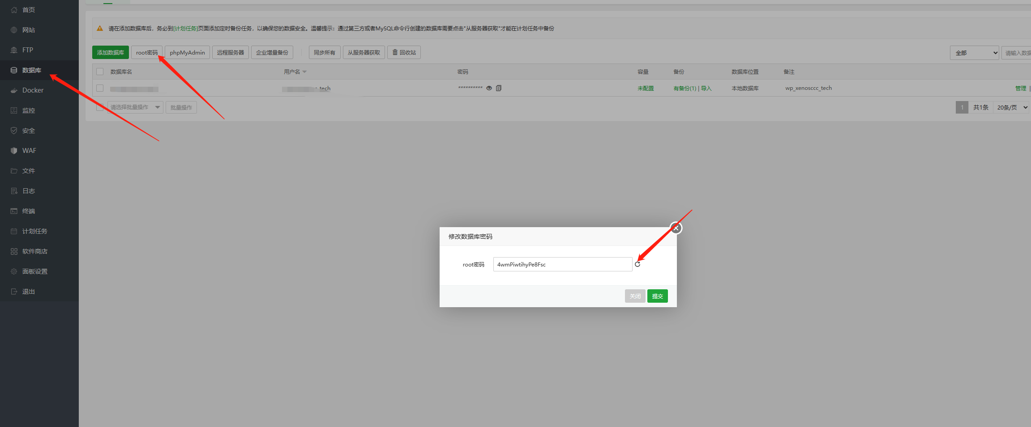Click the 安全 shield icon
This screenshot has height=427, width=1031.
[x=14, y=131]
